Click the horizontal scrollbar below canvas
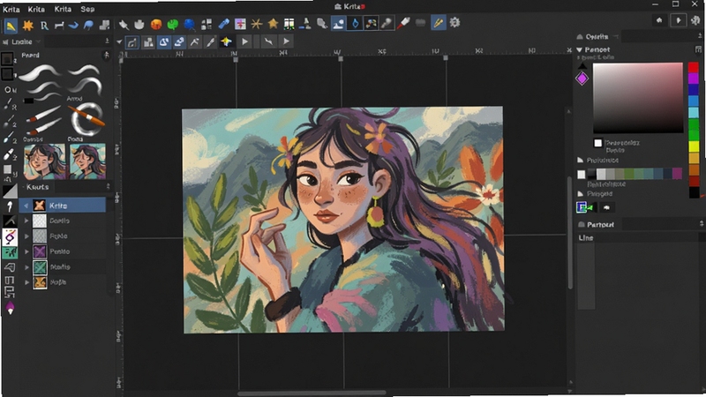 (x=312, y=393)
